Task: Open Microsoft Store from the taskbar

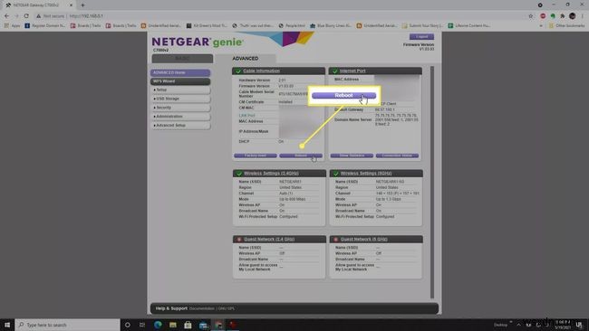Action: [x=188, y=325]
